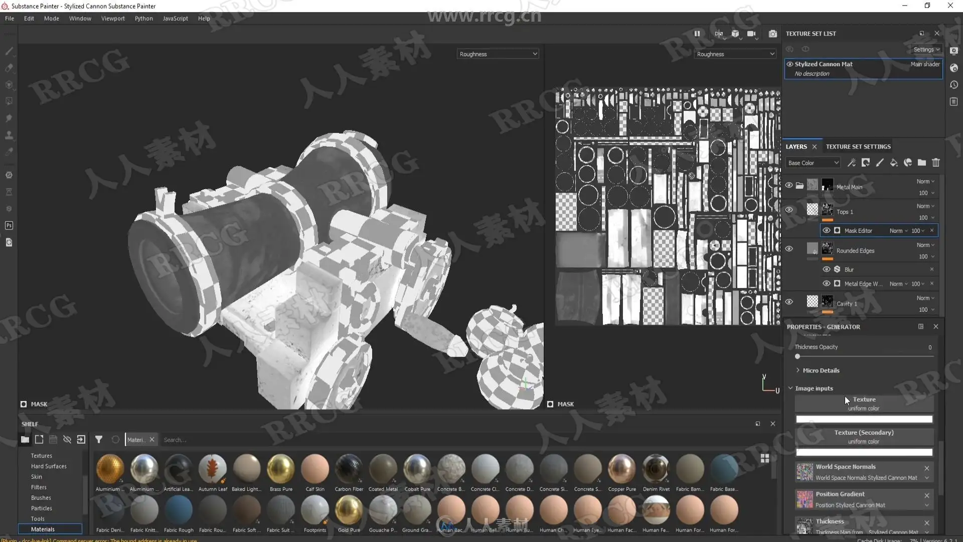
Task: Click the Texture uniform color button
Action: coord(864,404)
